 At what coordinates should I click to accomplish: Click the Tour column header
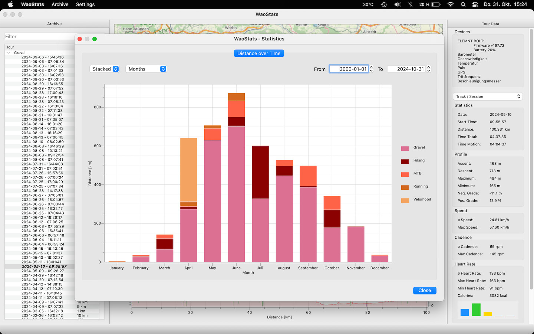tap(10, 47)
